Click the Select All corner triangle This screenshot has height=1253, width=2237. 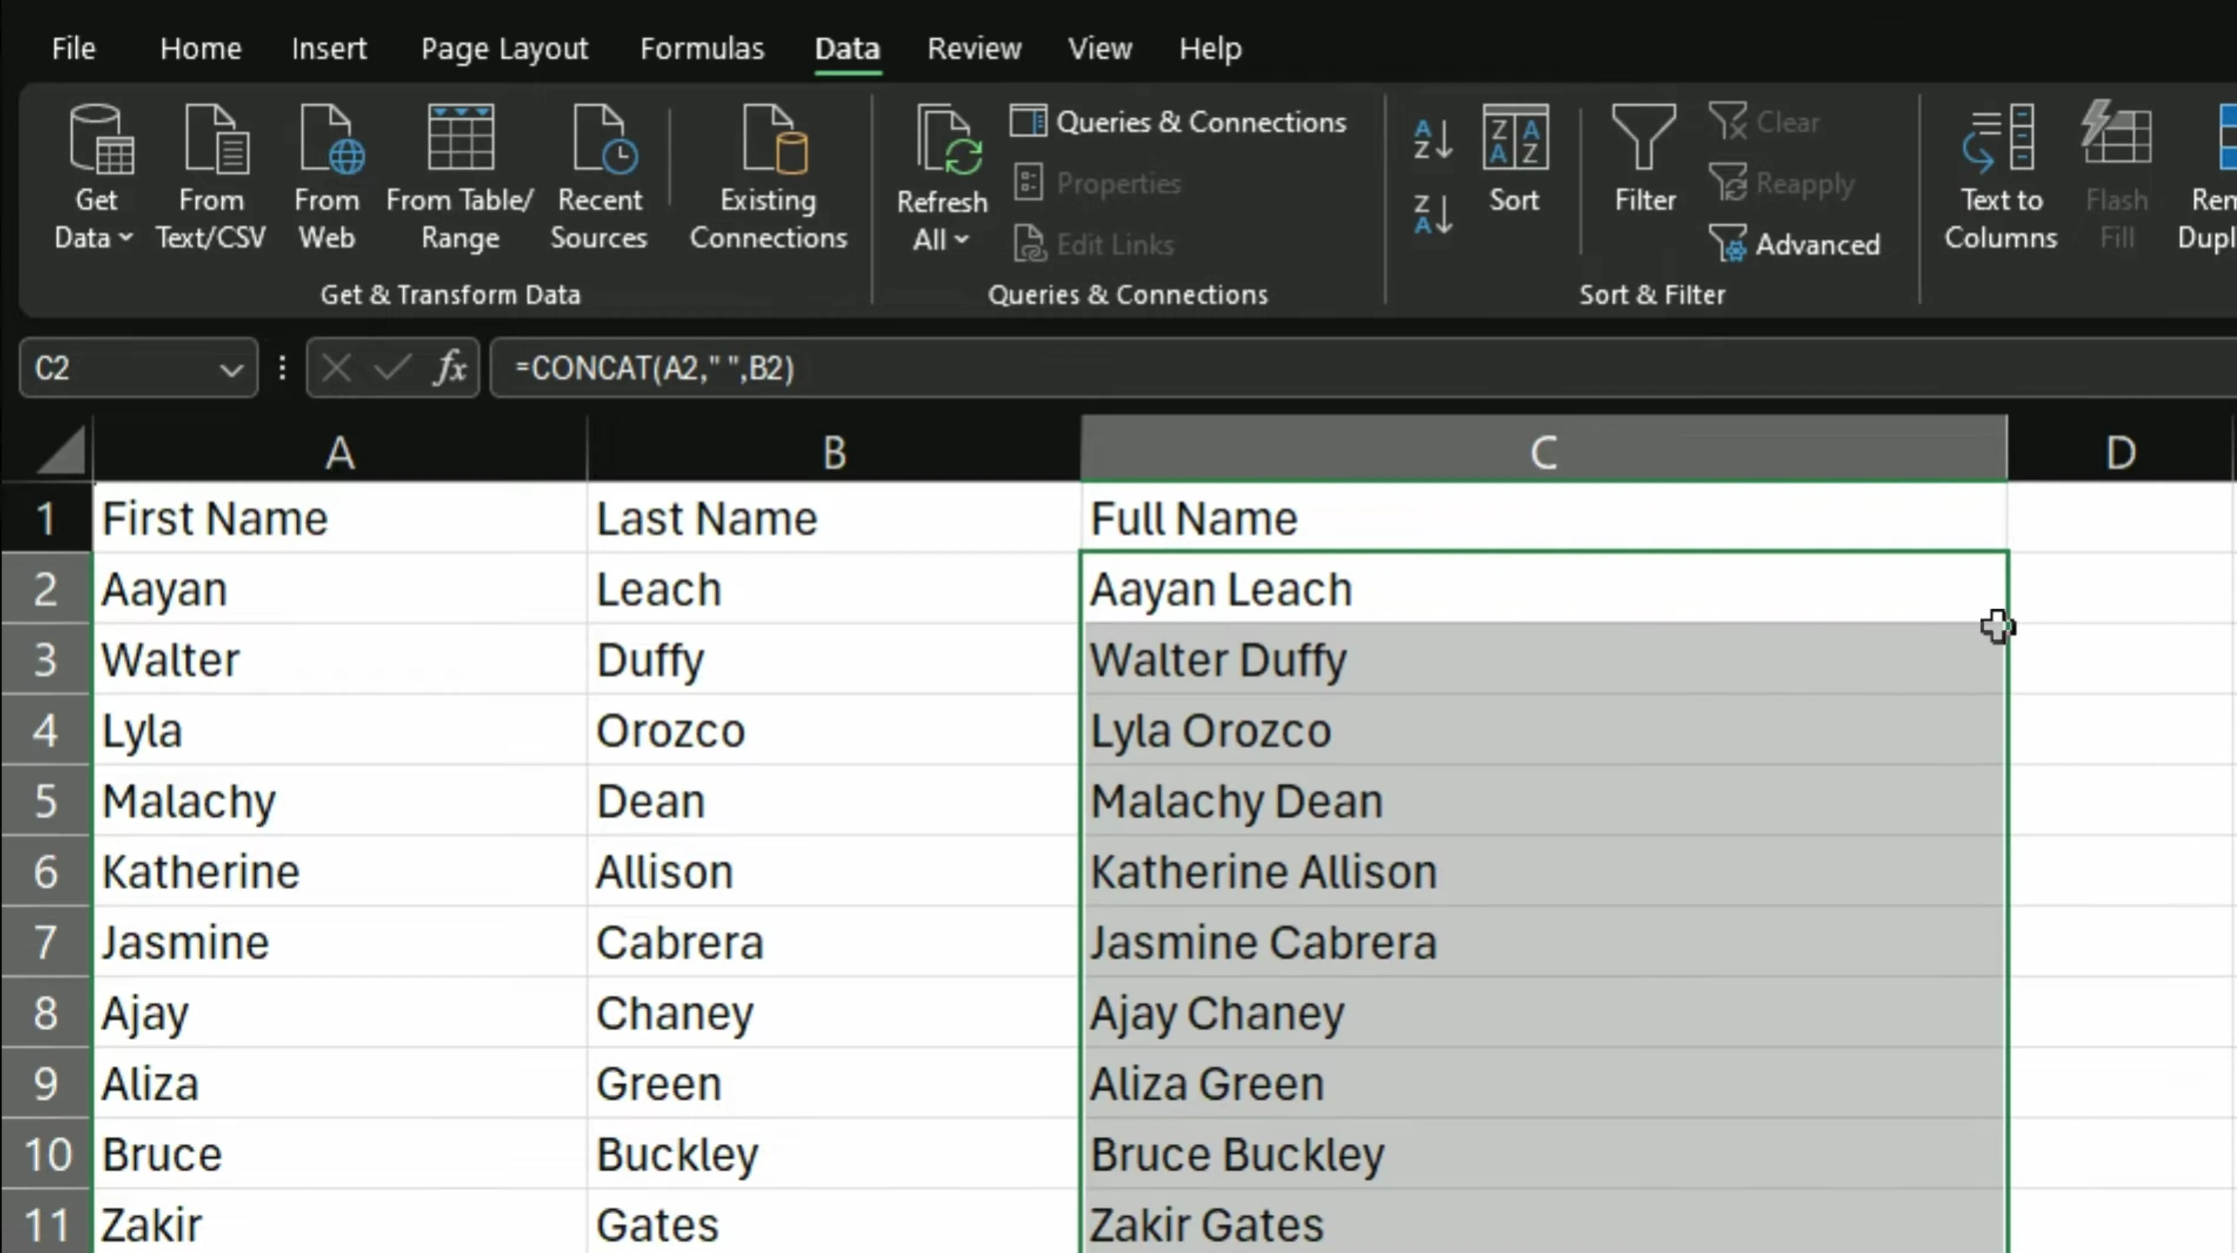coord(61,450)
